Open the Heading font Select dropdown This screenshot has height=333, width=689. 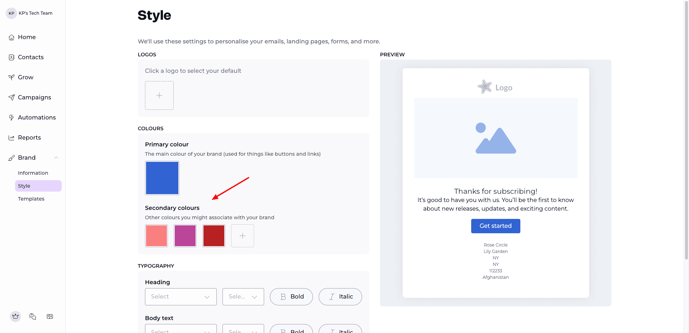181,297
